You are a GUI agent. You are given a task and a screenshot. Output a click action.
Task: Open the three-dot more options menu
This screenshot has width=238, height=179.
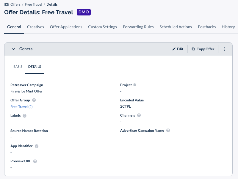224,49
